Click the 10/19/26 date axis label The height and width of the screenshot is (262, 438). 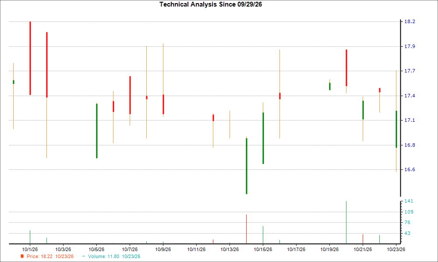[329, 249]
